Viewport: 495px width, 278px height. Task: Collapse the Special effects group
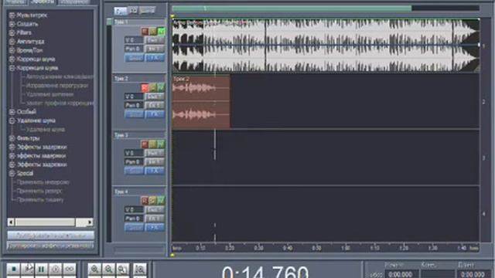tap(12, 173)
